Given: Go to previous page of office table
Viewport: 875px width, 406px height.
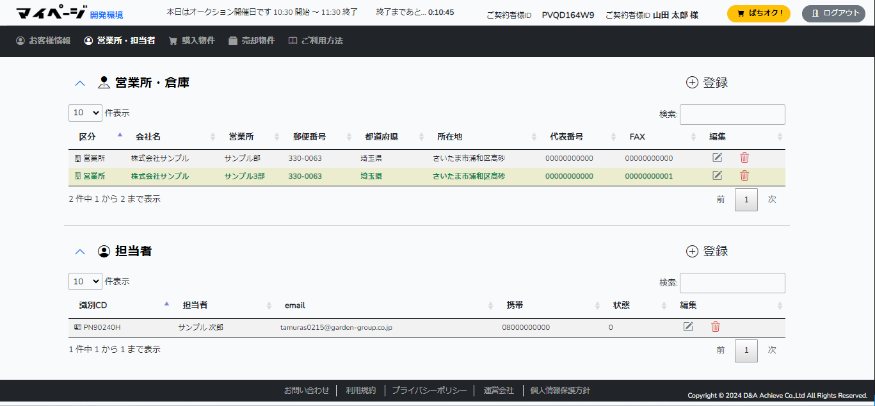Looking at the screenshot, I should click(x=721, y=199).
